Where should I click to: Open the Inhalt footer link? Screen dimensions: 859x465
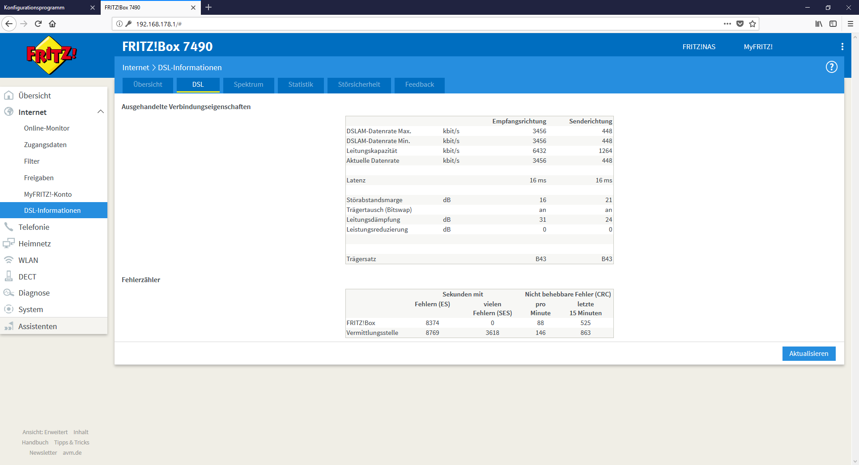(x=81, y=432)
